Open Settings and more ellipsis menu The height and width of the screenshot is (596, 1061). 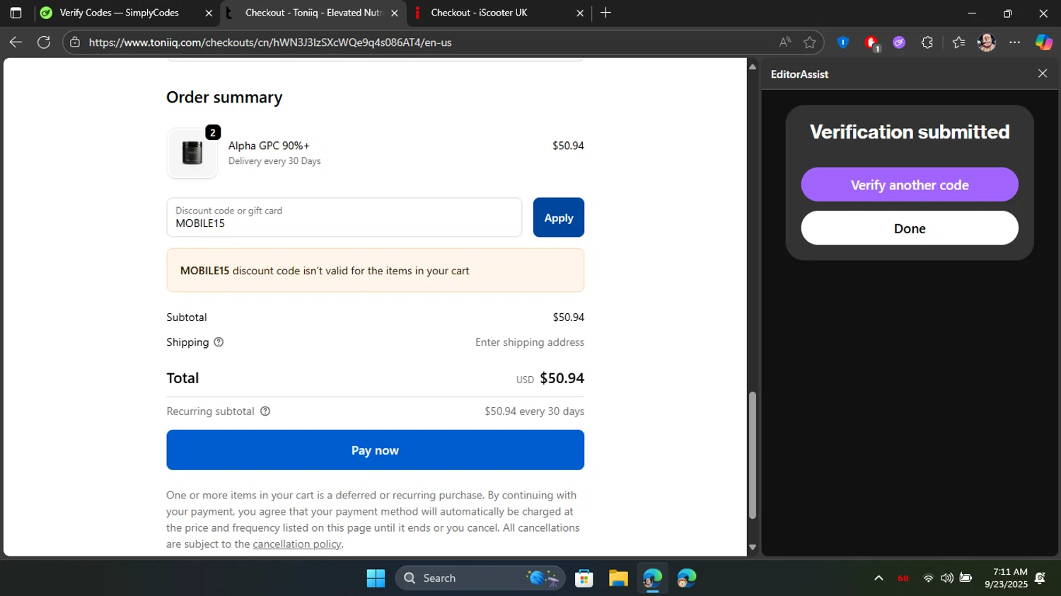point(1015,42)
